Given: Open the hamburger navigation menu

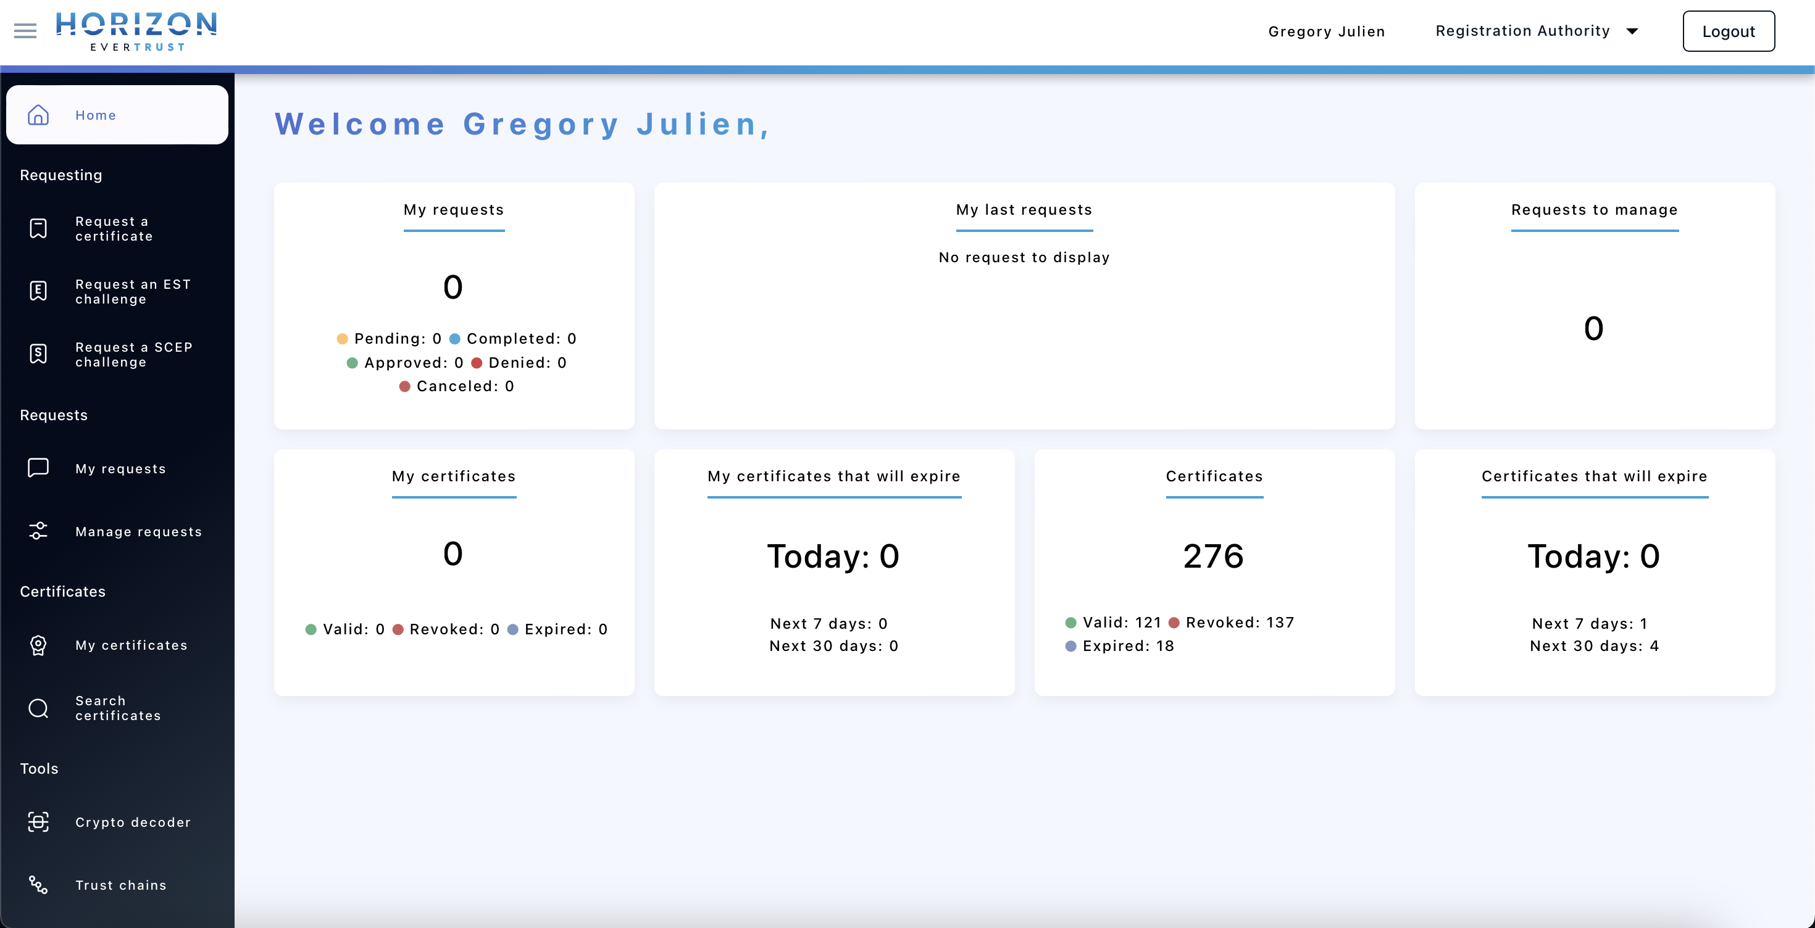Looking at the screenshot, I should click(x=24, y=31).
